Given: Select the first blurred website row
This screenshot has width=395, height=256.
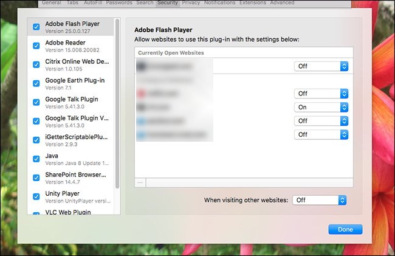Looking at the screenshot, I should click(244, 66).
